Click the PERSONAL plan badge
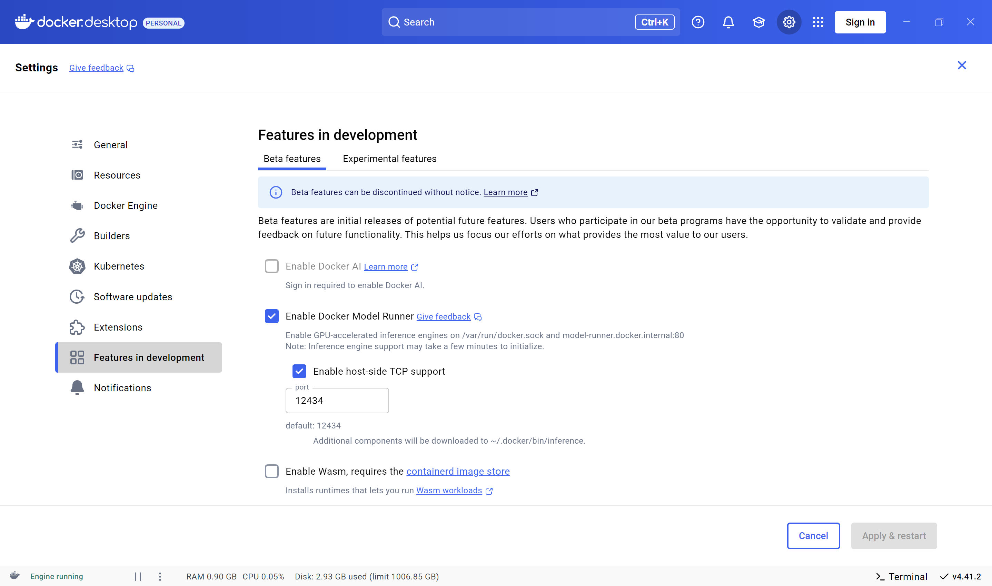The height and width of the screenshot is (586, 992). (x=163, y=23)
